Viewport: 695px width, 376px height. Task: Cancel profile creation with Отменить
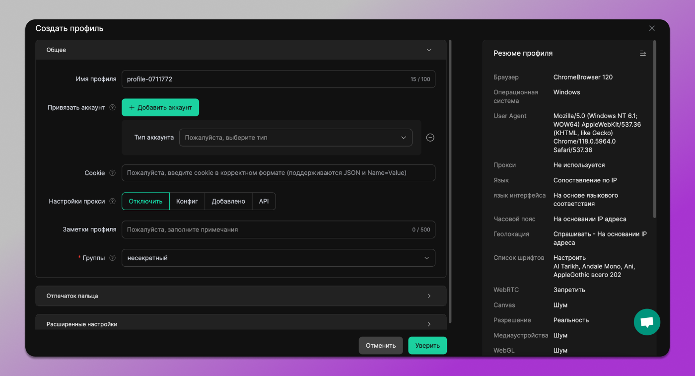[x=381, y=345]
